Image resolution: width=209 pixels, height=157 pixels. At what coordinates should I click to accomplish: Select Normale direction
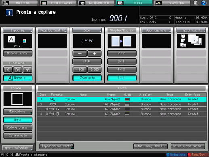(18, 78)
